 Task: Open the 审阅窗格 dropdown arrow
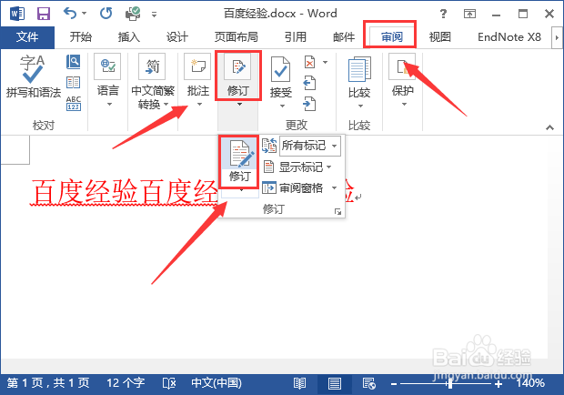click(335, 188)
